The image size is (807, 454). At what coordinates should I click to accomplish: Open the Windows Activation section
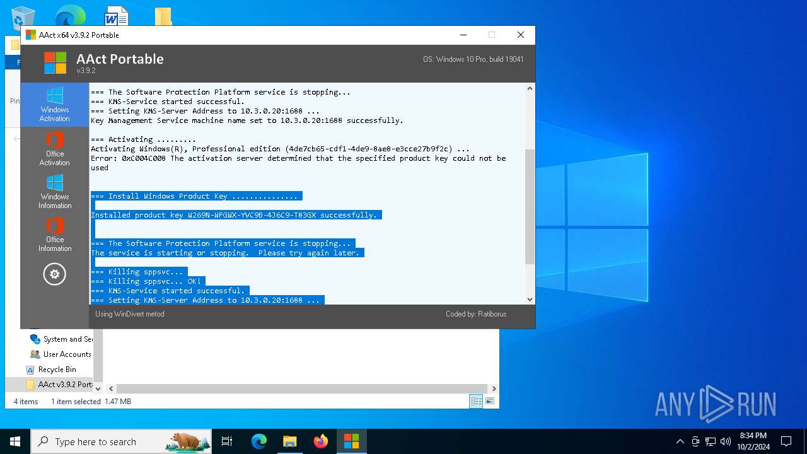[55, 105]
